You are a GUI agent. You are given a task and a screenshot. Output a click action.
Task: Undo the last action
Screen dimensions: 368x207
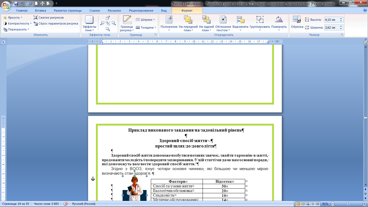tap(22, 4)
